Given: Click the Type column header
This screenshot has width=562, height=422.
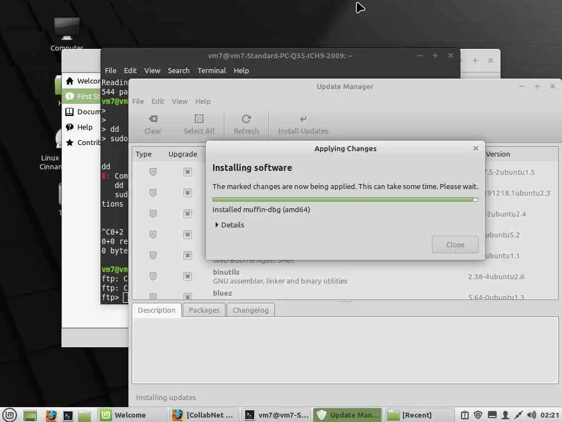Looking at the screenshot, I should point(144,154).
